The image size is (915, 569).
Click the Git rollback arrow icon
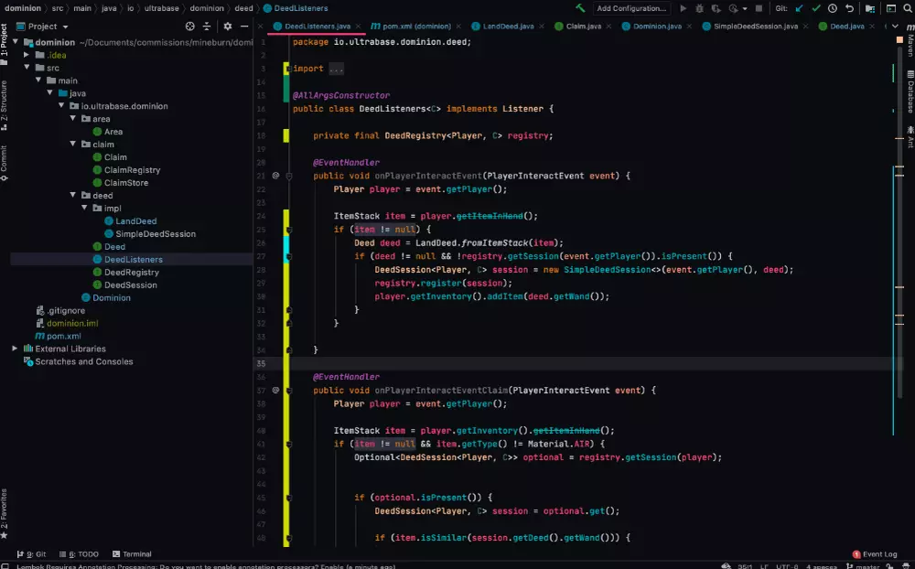[850, 8]
